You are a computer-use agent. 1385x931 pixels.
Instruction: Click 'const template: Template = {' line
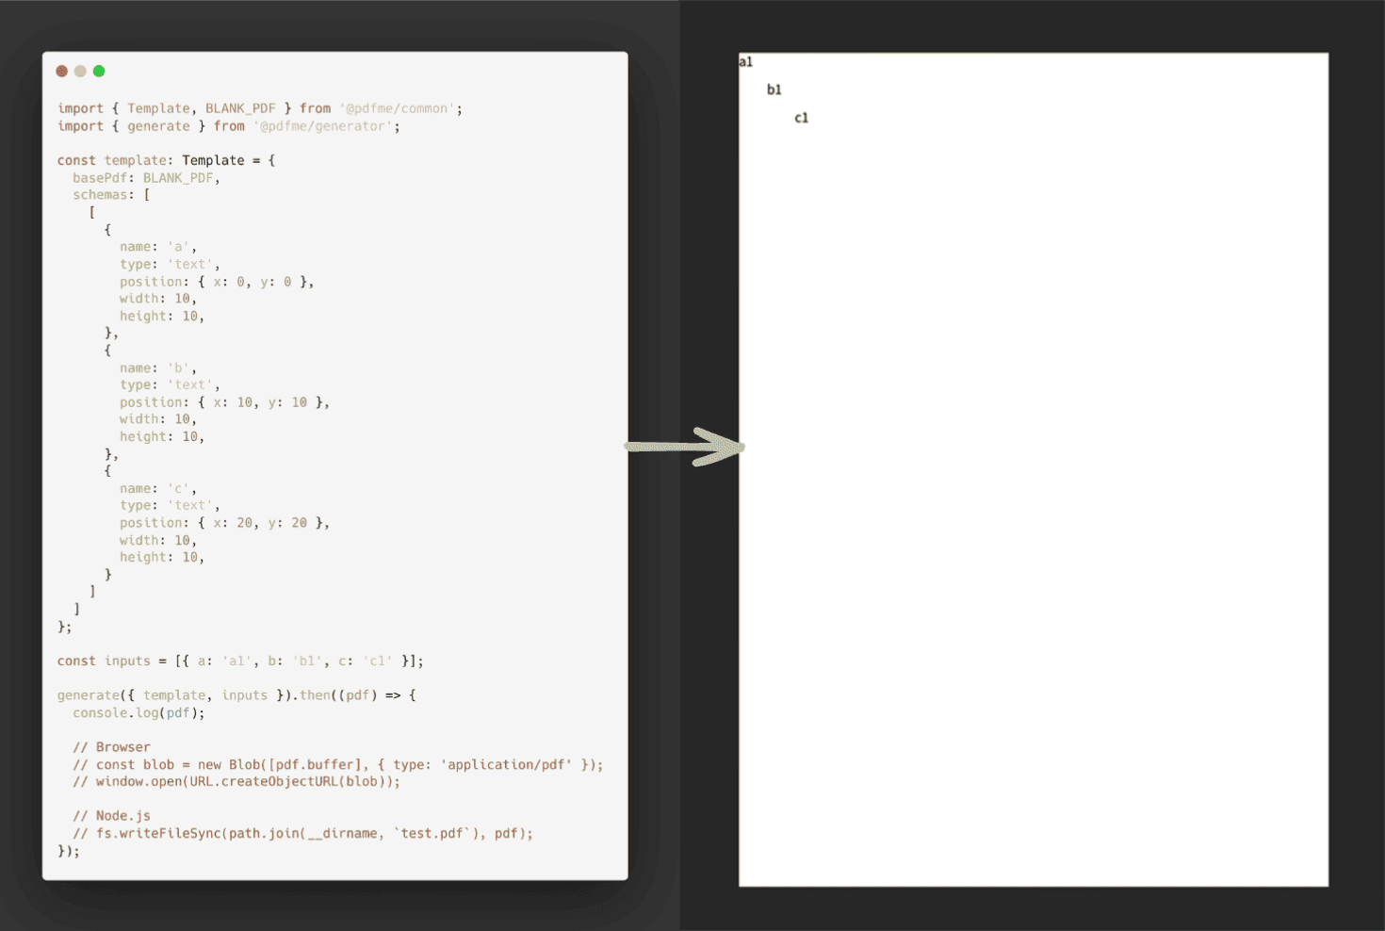[x=166, y=160]
